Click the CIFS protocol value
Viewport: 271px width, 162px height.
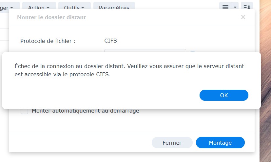click(x=110, y=41)
